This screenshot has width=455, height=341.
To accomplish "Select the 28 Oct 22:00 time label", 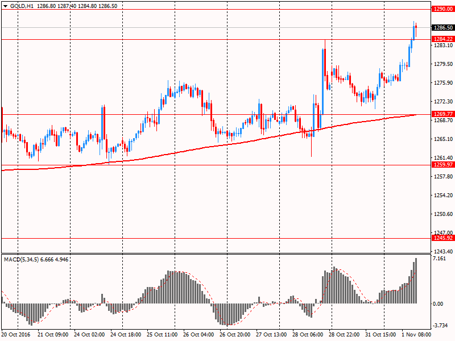I will coord(344,334).
